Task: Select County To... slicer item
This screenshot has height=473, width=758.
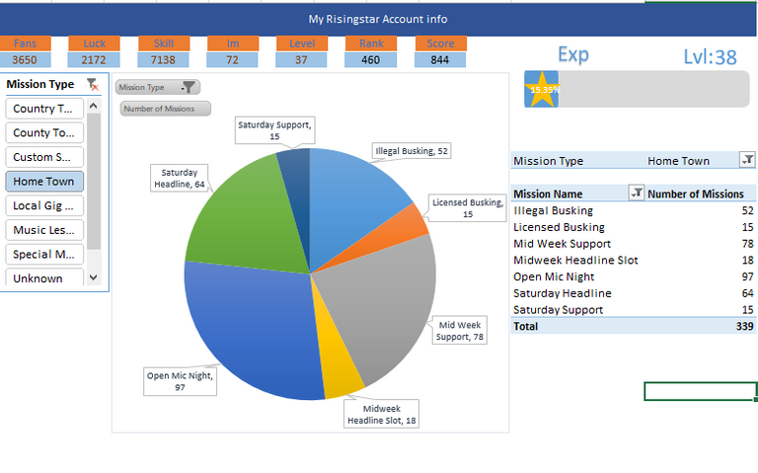Action: pyautogui.click(x=44, y=132)
